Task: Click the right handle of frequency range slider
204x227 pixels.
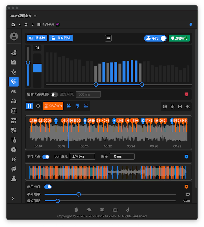Action: [142, 85]
